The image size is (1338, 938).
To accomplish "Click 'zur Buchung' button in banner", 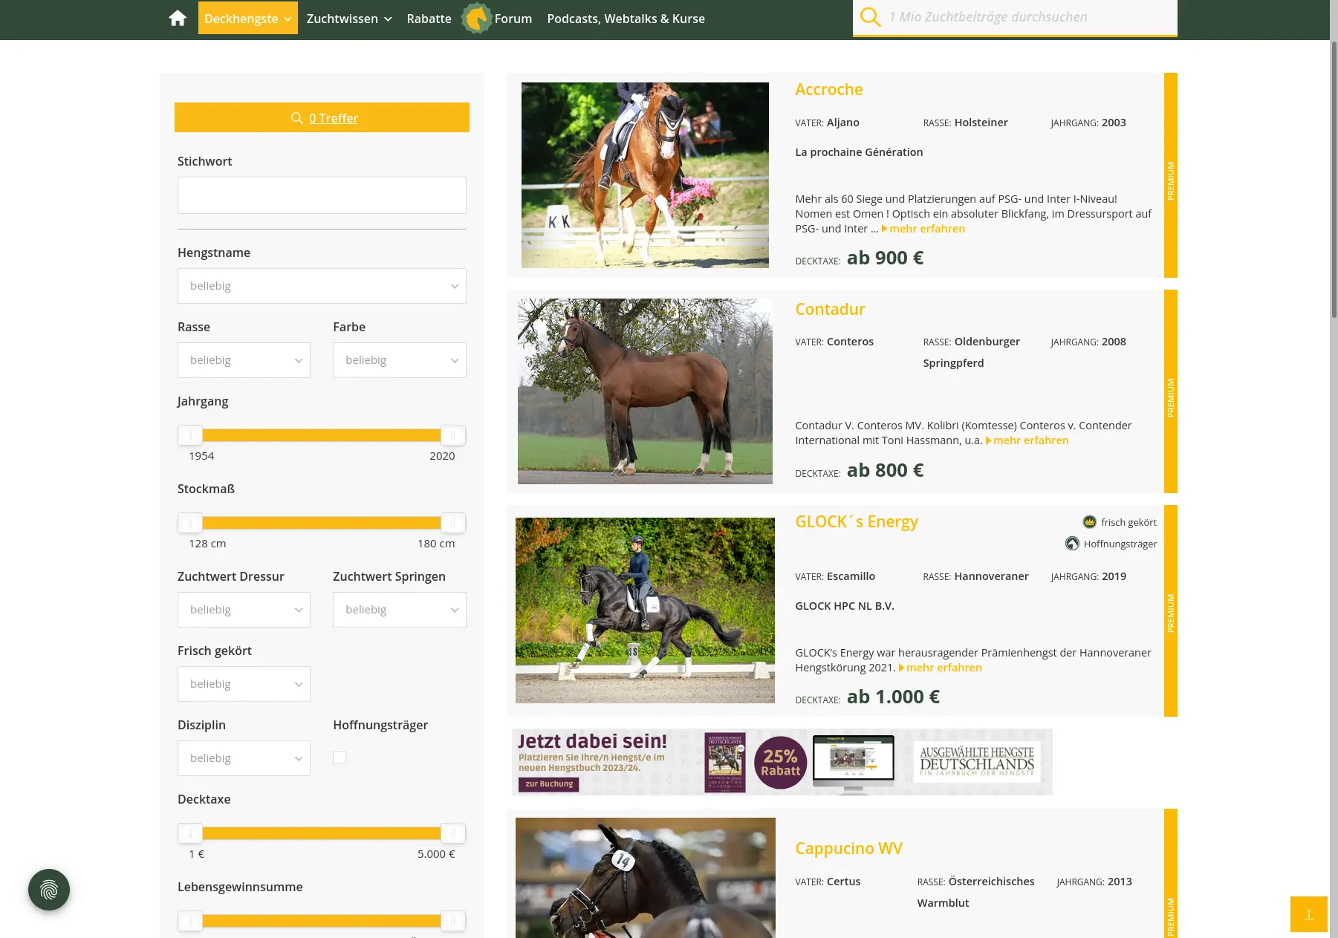I will [x=549, y=784].
